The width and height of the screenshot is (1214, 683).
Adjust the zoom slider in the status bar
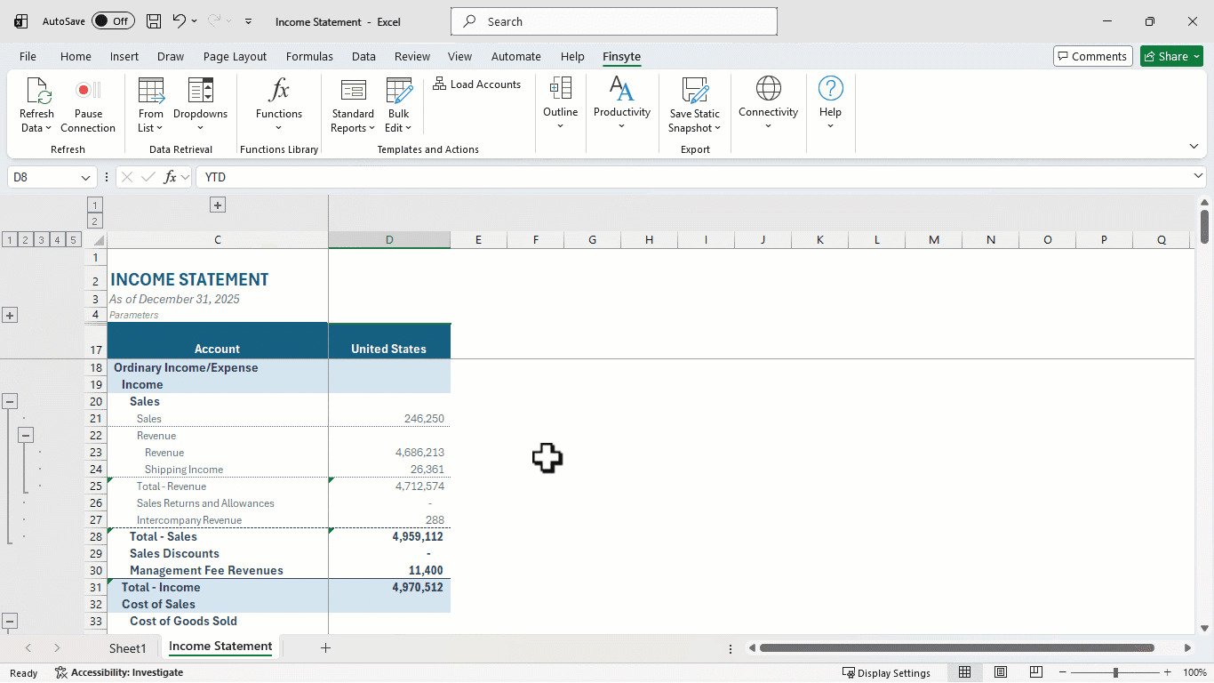pyautogui.click(x=1115, y=672)
